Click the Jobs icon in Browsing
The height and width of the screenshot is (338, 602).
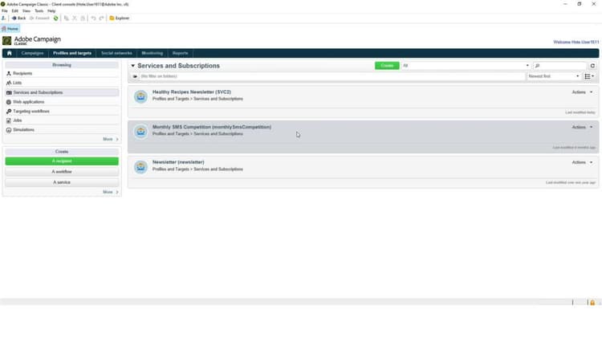(x=9, y=120)
